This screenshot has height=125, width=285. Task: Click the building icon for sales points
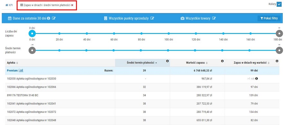click(106, 18)
